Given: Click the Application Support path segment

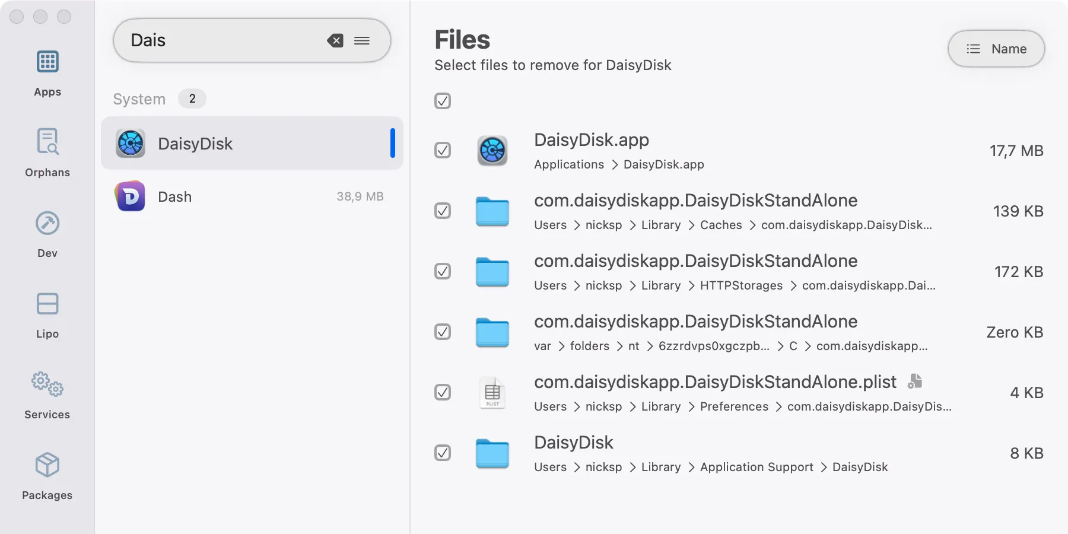Looking at the screenshot, I should [757, 467].
